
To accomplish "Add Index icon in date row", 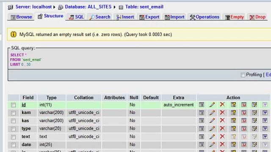I will coord(254,144).
